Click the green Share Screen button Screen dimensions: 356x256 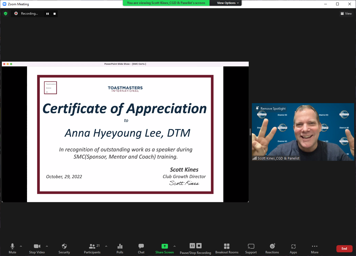click(x=164, y=248)
